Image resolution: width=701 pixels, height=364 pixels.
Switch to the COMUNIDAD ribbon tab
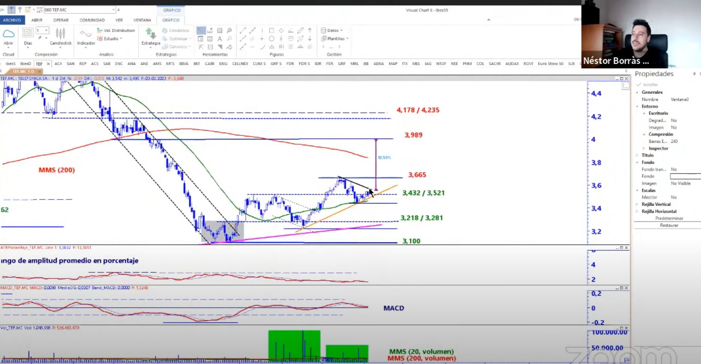pos(92,20)
